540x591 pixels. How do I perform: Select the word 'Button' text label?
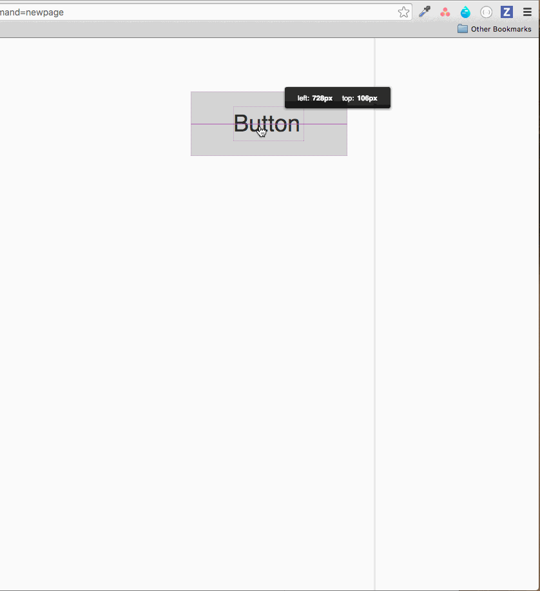tap(267, 124)
